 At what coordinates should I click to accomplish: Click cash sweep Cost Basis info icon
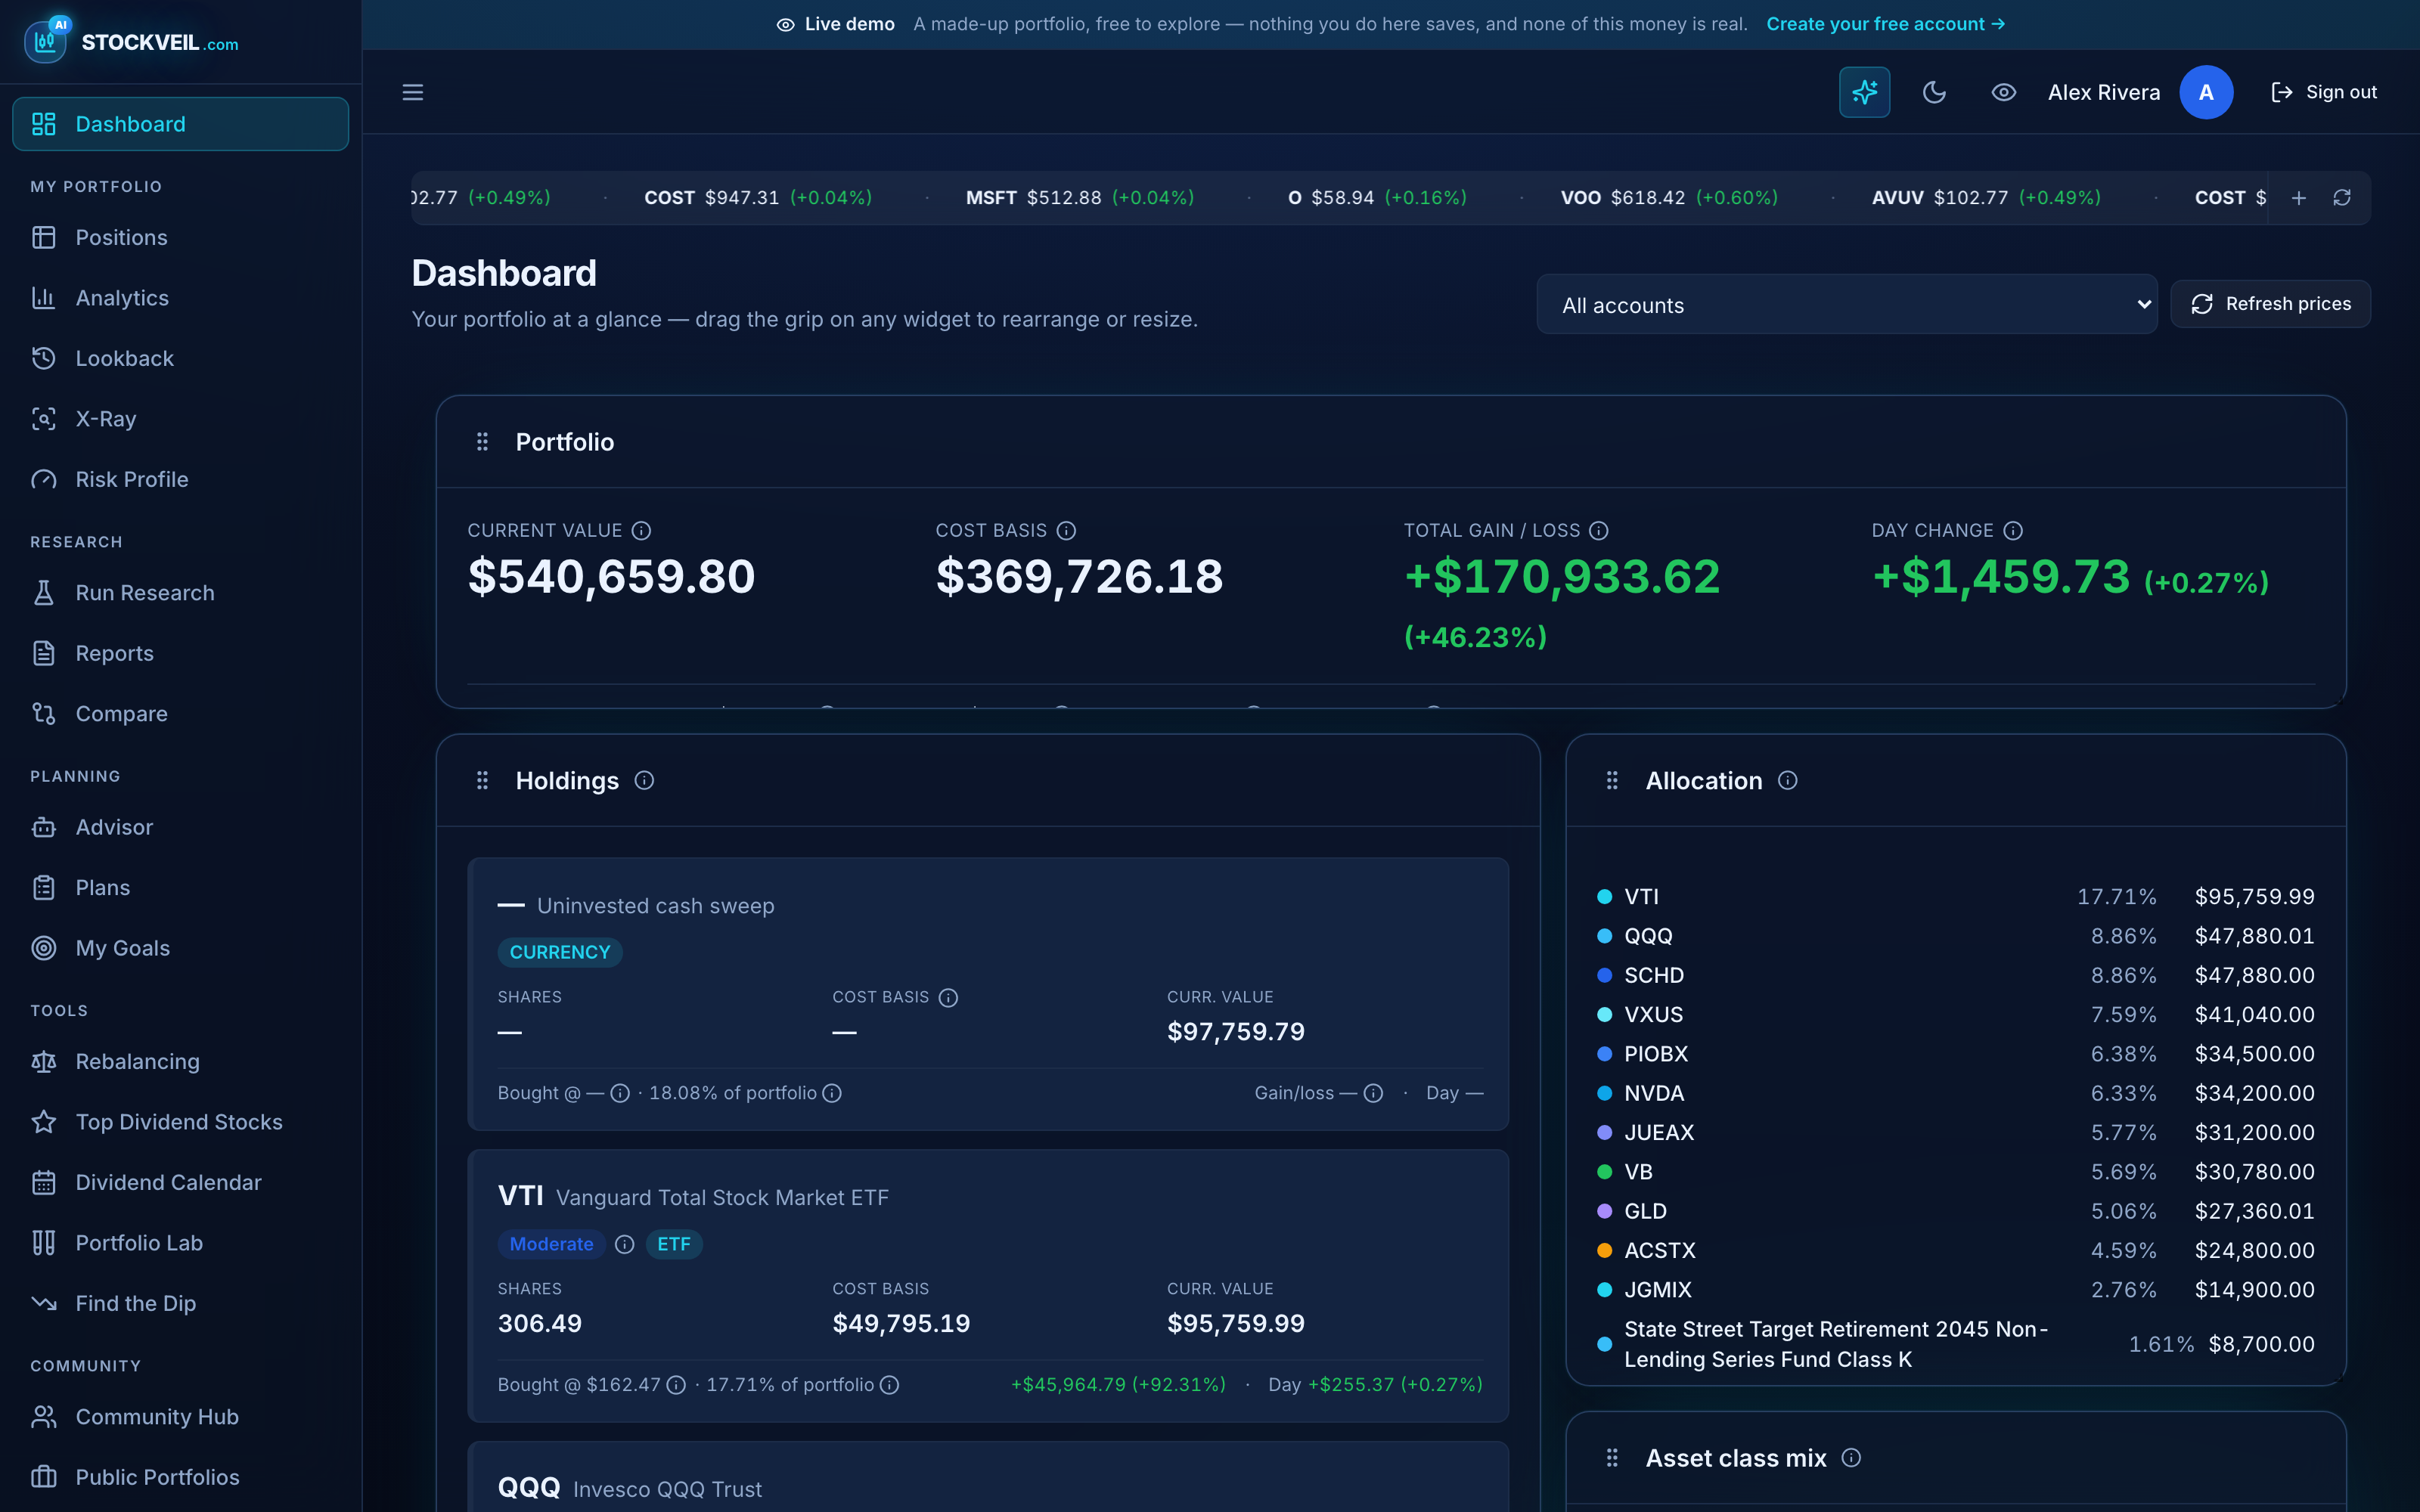coord(948,997)
